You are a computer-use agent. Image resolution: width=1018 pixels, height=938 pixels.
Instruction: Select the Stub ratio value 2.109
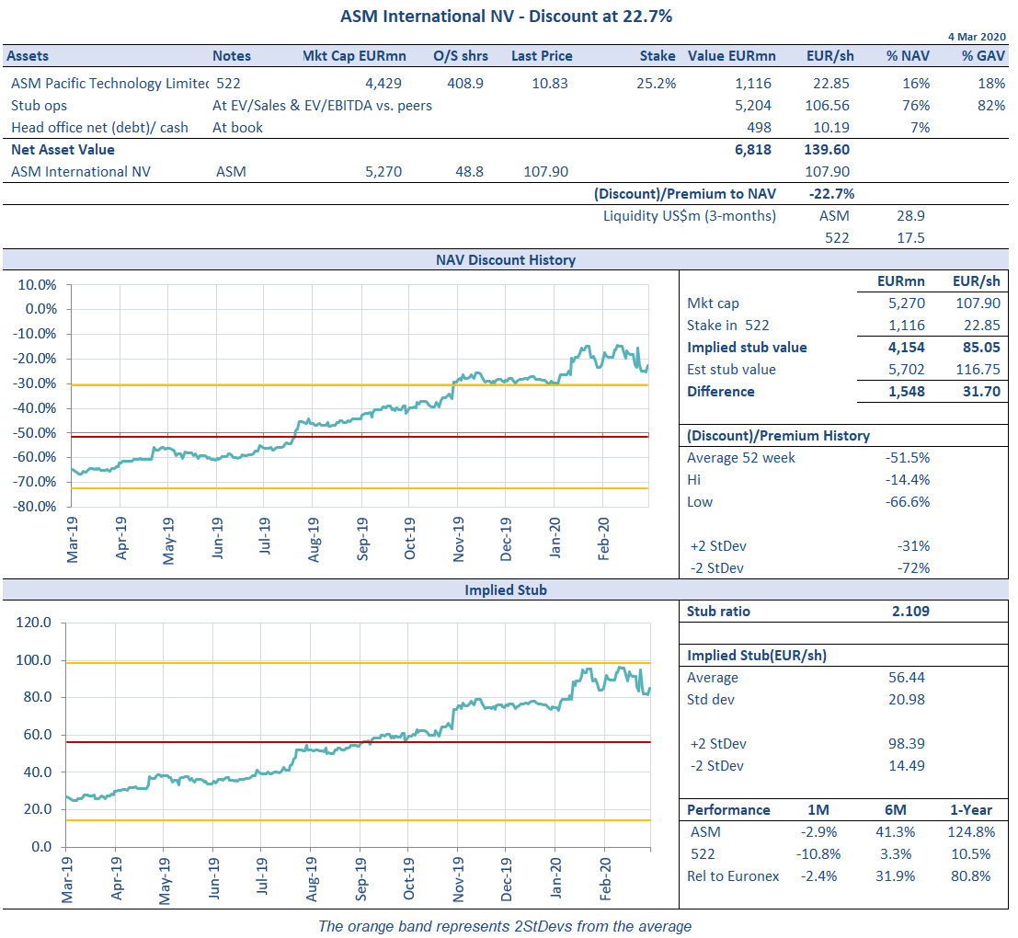coord(909,612)
